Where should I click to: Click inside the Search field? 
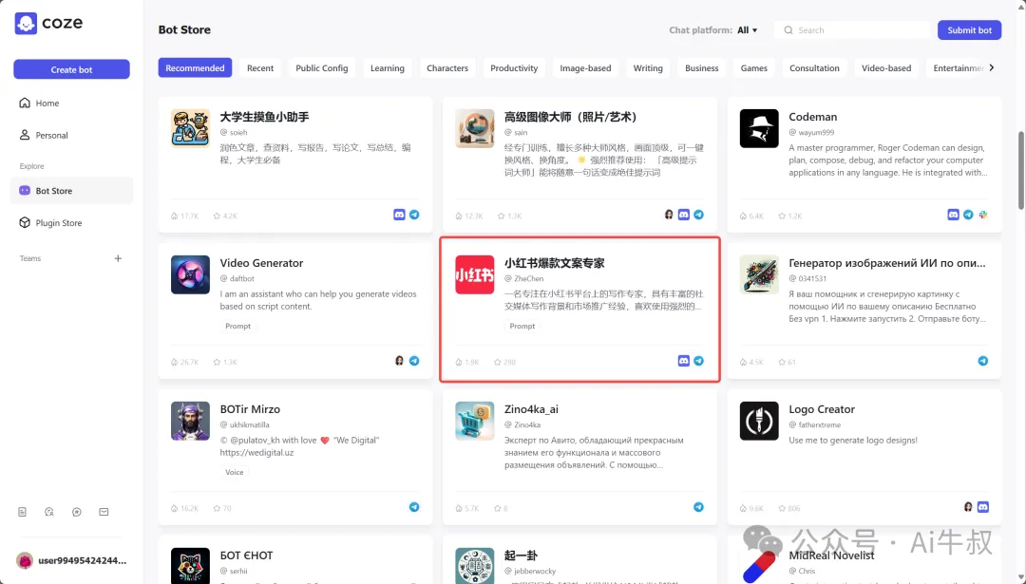point(852,29)
